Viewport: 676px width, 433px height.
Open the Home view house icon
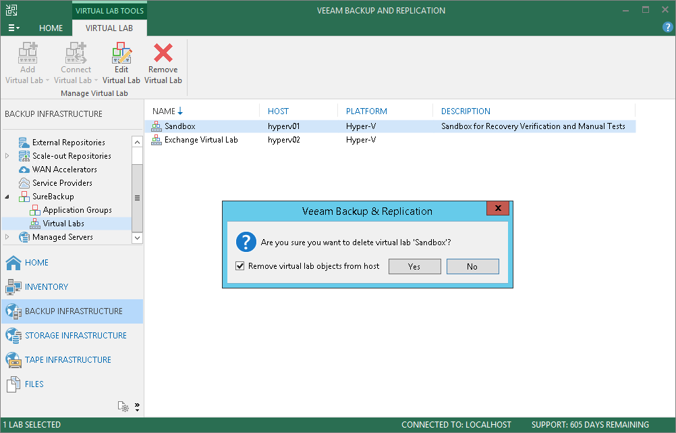[13, 263]
